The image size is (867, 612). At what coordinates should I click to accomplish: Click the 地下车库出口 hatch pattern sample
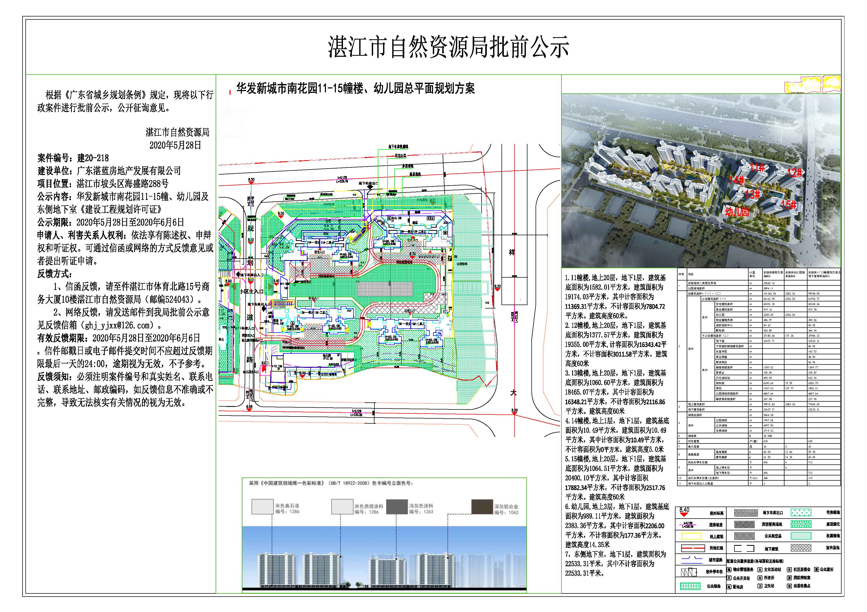click(x=746, y=513)
